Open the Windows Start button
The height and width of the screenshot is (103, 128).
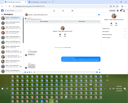click(2, 89)
